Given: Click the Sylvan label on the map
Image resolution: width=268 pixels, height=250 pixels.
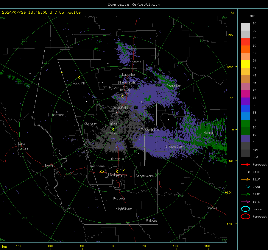Looking at the screenshot, I should [x=114, y=88].
